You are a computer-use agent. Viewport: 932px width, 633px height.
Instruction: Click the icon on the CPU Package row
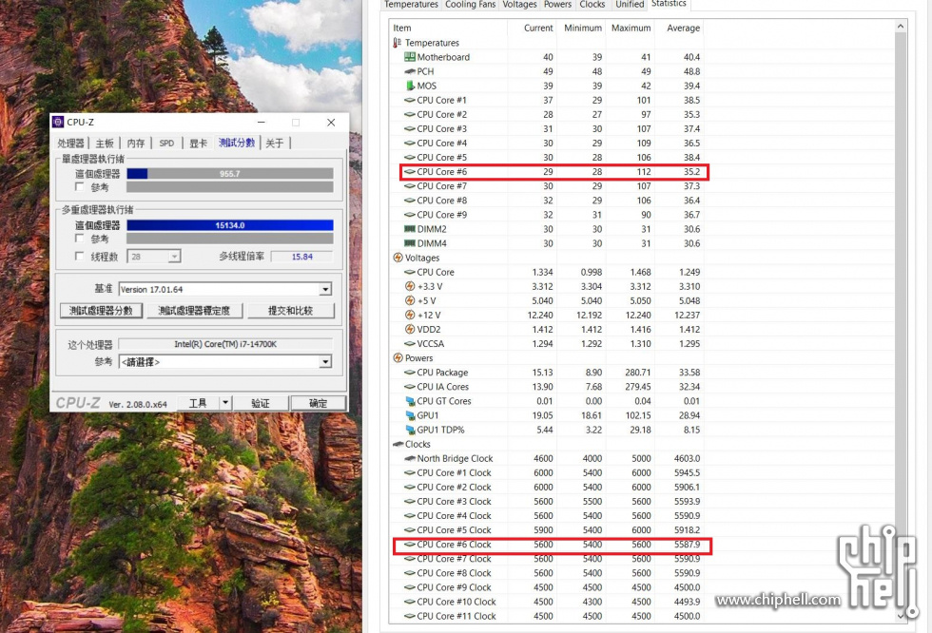(x=410, y=373)
